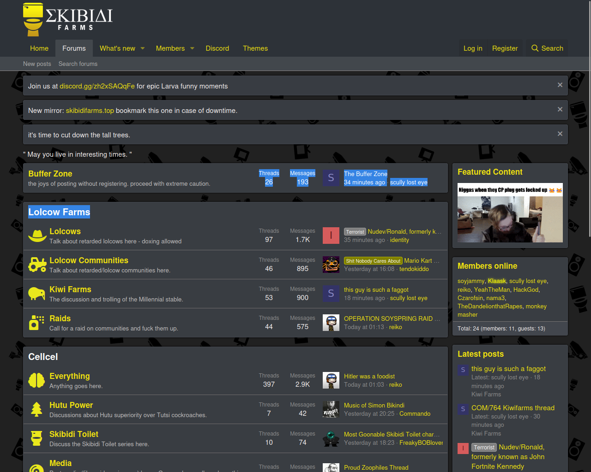
Task: Click member YeahTheMan in Members online
Action: point(492,289)
